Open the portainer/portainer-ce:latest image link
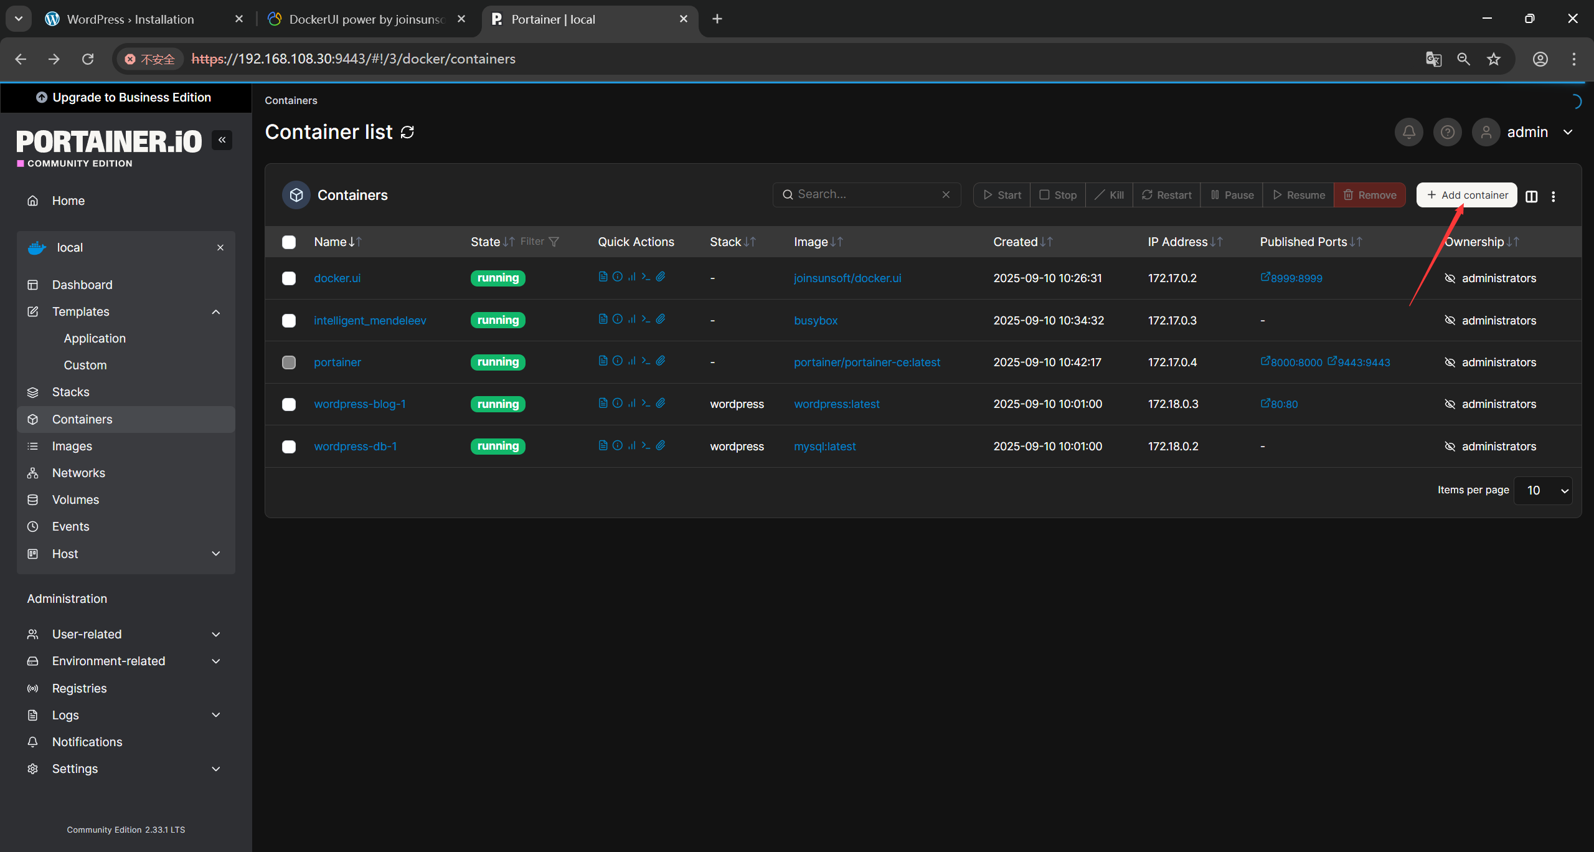This screenshot has width=1594, height=852. pyautogui.click(x=867, y=362)
